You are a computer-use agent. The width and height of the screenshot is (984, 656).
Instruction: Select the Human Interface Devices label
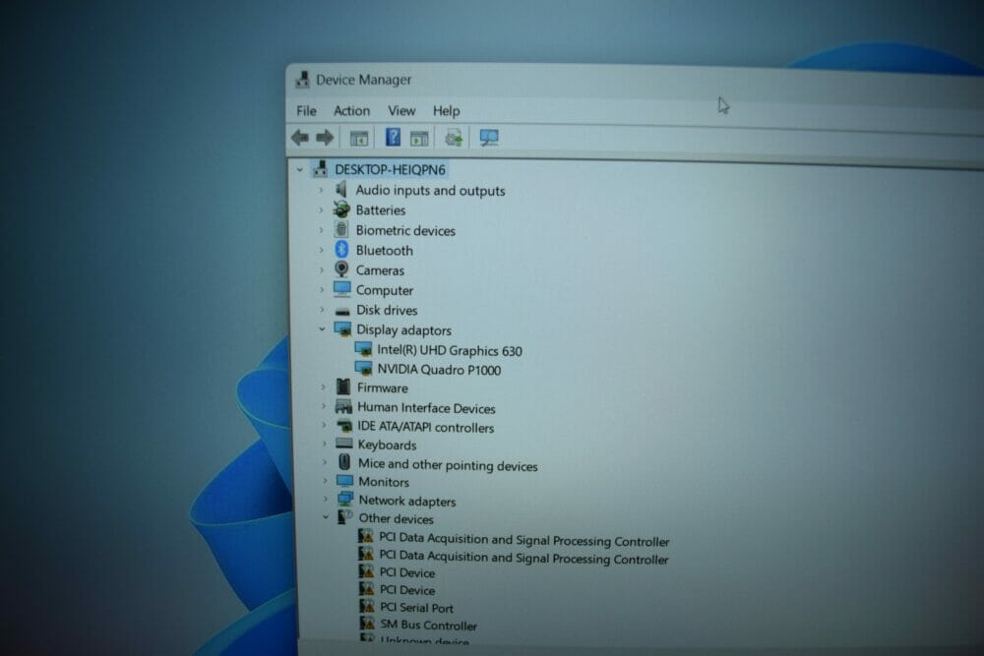click(426, 407)
